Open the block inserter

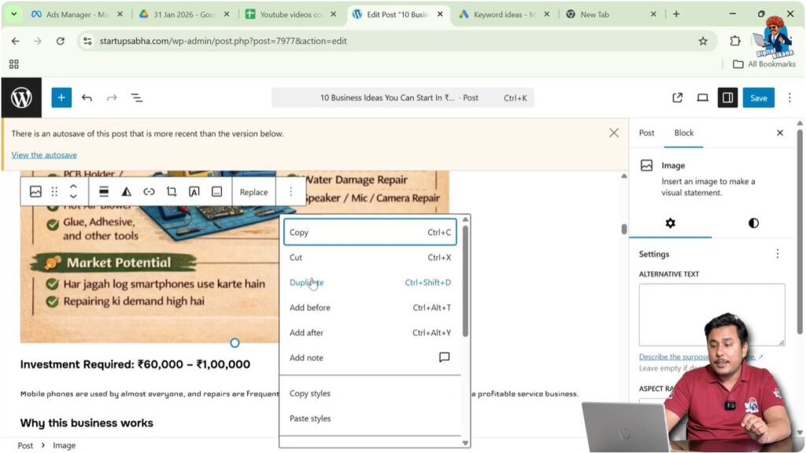point(61,98)
